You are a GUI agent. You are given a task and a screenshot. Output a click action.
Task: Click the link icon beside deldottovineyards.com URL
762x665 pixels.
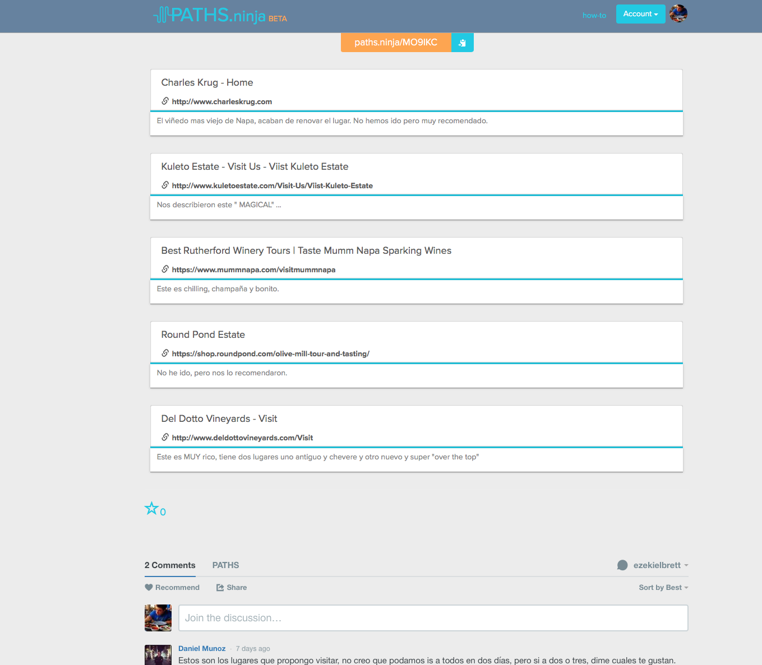click(165, 437)
